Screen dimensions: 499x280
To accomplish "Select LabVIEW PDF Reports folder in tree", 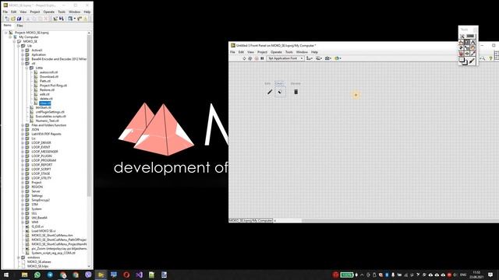I will (x=46, y=134).
